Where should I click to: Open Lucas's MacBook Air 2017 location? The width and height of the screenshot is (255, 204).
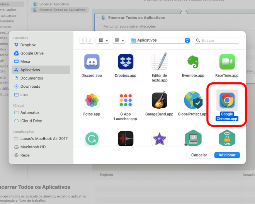pyautogui.click(x=41, y=139)
